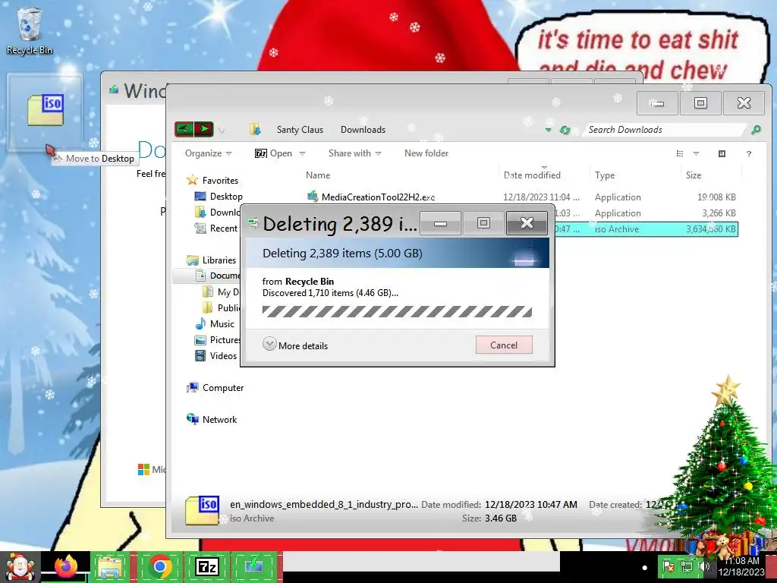Sort files by Name column header
Image resolution: width=777 pixels, height=583 pixels.
point(318,175)
